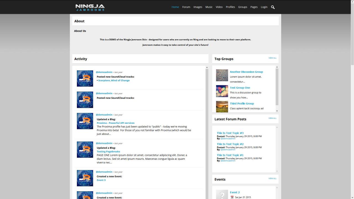Click Event 2 placeholder thumbnail
354x199 pixels.
pyautogui.click(x=222, y=195)
